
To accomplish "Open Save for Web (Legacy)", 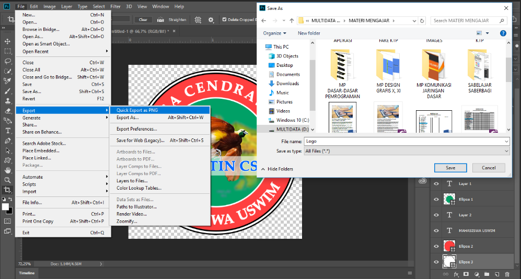I will point(160,140).
